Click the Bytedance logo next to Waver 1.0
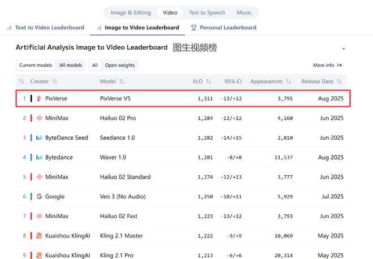The height and width of the screenshot is (259, 373). click(39, 157)
